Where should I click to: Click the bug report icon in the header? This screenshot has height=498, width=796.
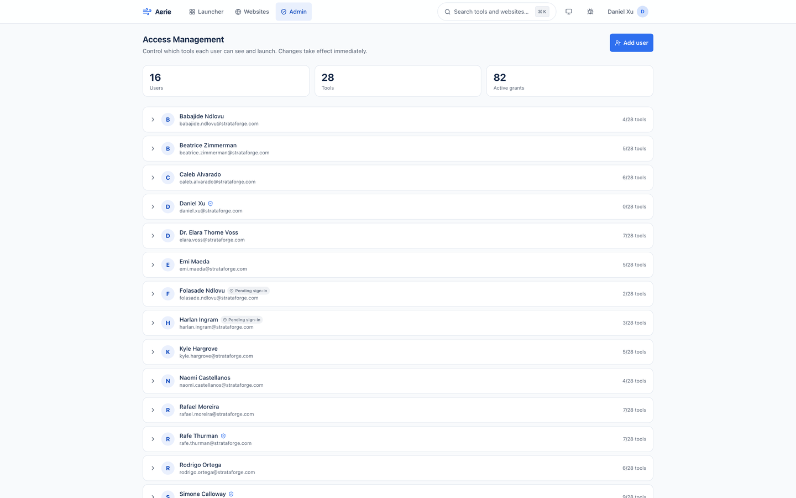click(590, 12)
